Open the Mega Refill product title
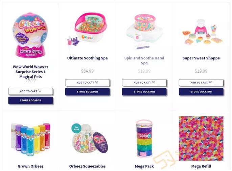 point(201,166)
